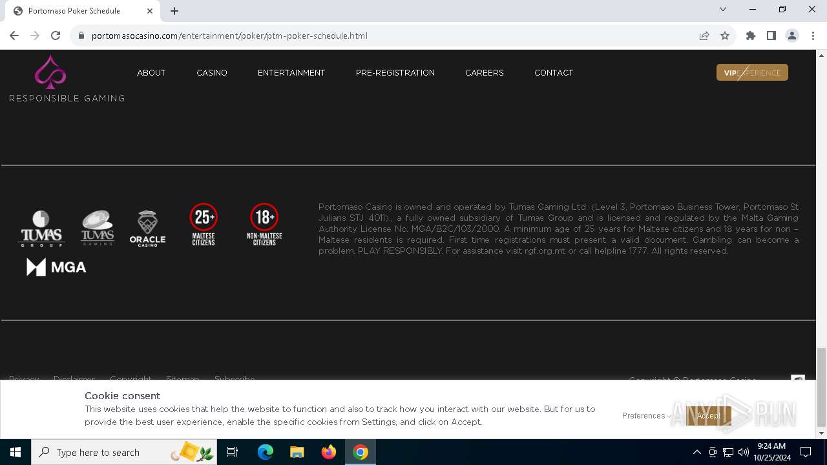Open a new browser tab
827x465 pixels.
(174, 11)
